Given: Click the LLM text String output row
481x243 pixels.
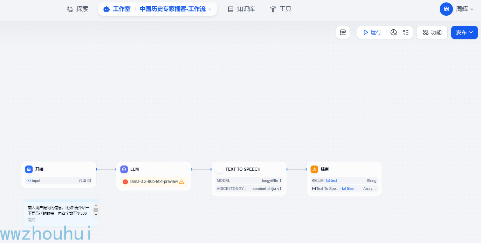Looking at the screenshot, I should click(x=344, y=181).
